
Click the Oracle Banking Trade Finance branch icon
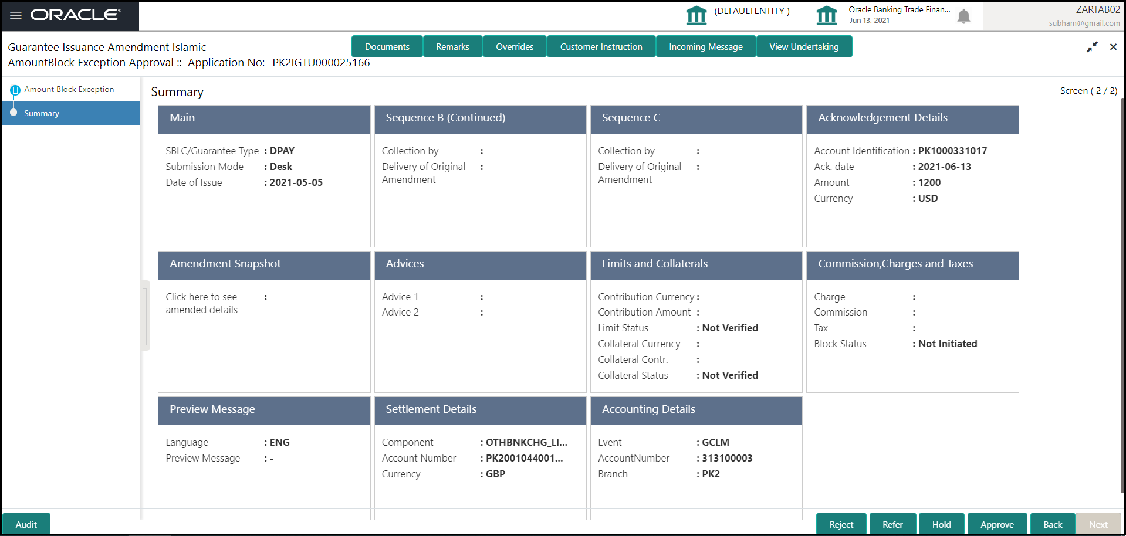(827, 16)
